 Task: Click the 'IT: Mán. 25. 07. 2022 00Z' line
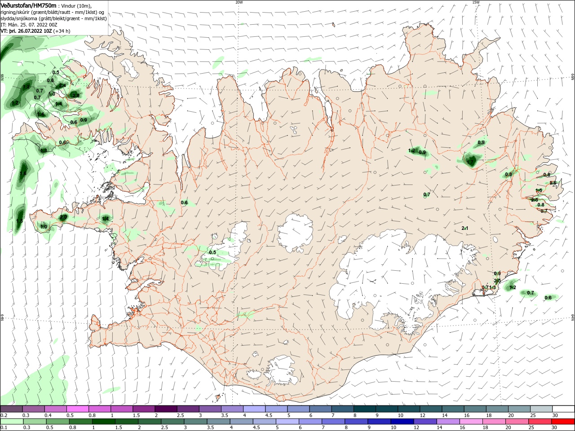click(x=29, y=25)
